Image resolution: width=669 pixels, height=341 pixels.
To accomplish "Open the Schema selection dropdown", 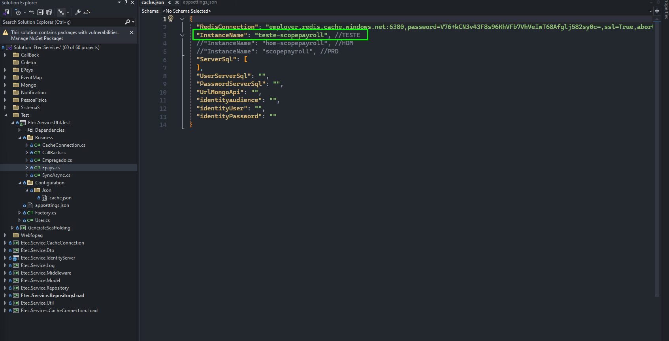I will [406, 11].
